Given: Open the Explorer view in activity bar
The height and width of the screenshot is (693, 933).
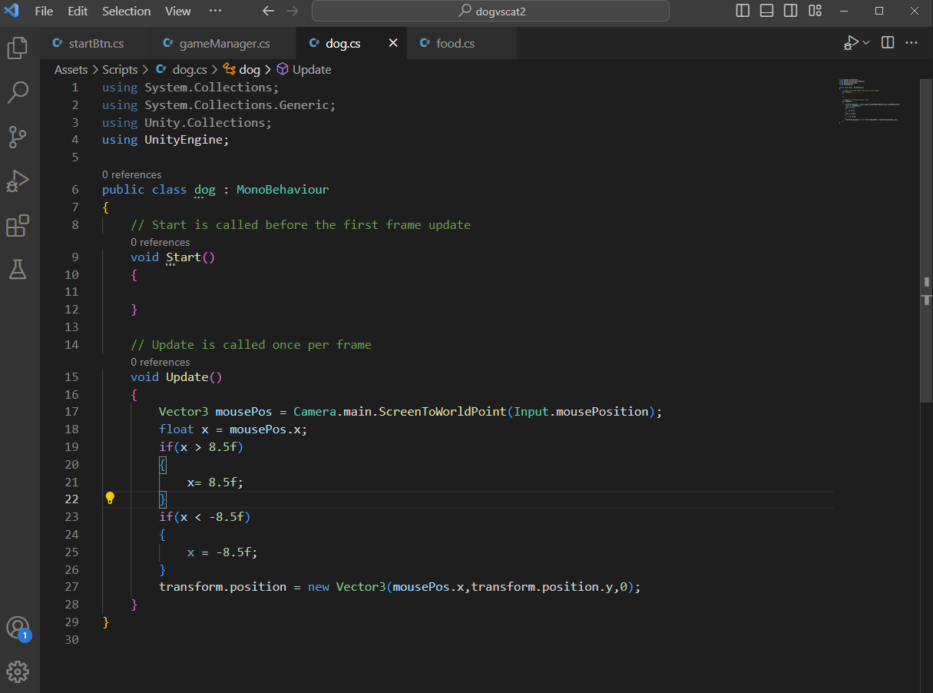Looking at the screenshot, I should 17,48.
